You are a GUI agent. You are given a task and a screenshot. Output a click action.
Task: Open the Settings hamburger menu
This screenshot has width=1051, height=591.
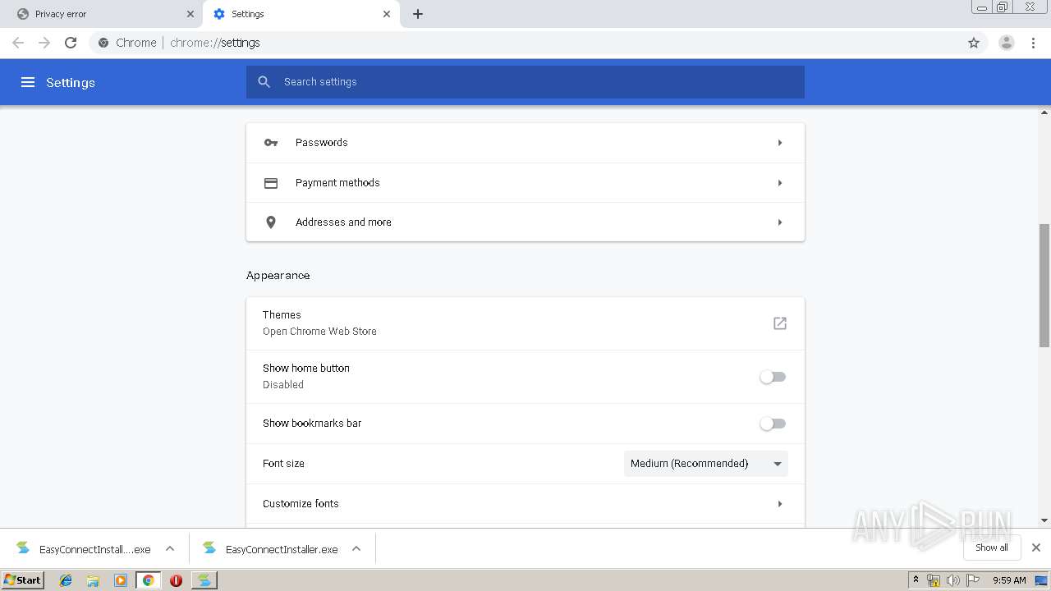[28, 82]
